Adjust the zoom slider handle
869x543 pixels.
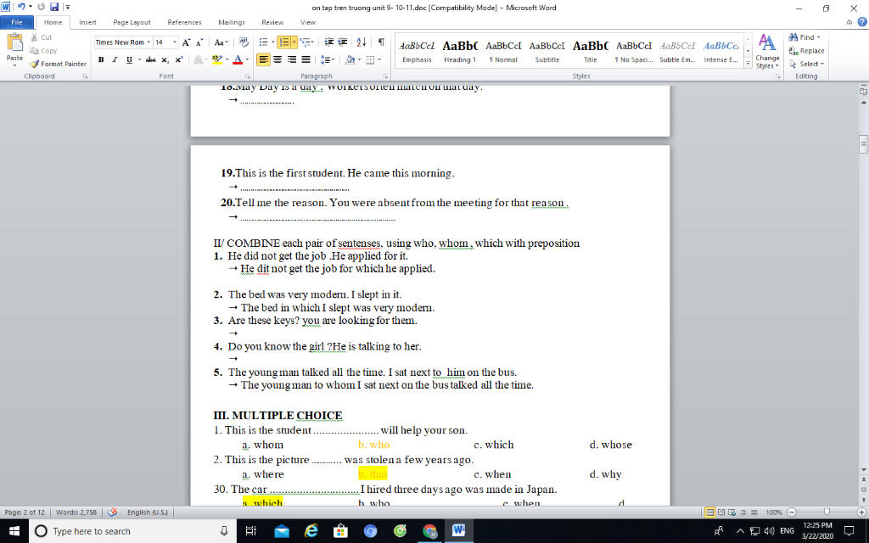coord(827,512)
